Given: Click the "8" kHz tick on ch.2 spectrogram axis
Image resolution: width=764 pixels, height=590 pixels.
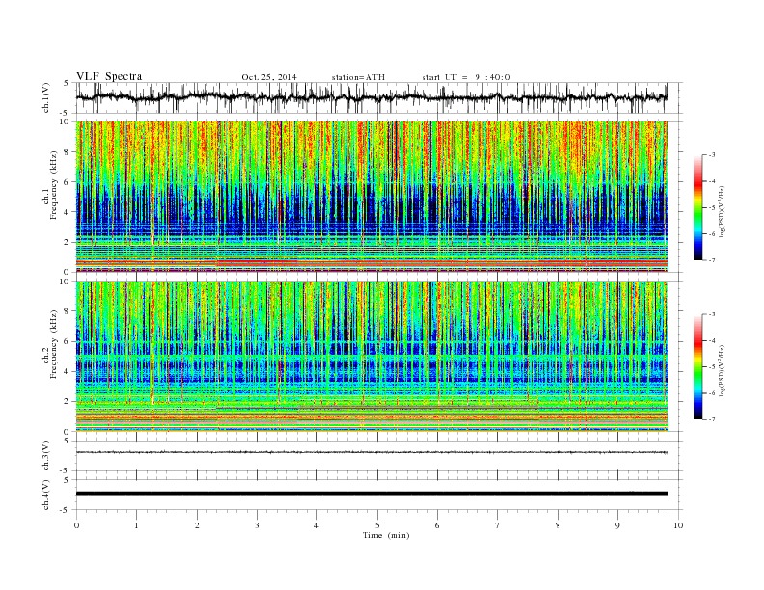Looking at the screenshot, I should (68, 311).
